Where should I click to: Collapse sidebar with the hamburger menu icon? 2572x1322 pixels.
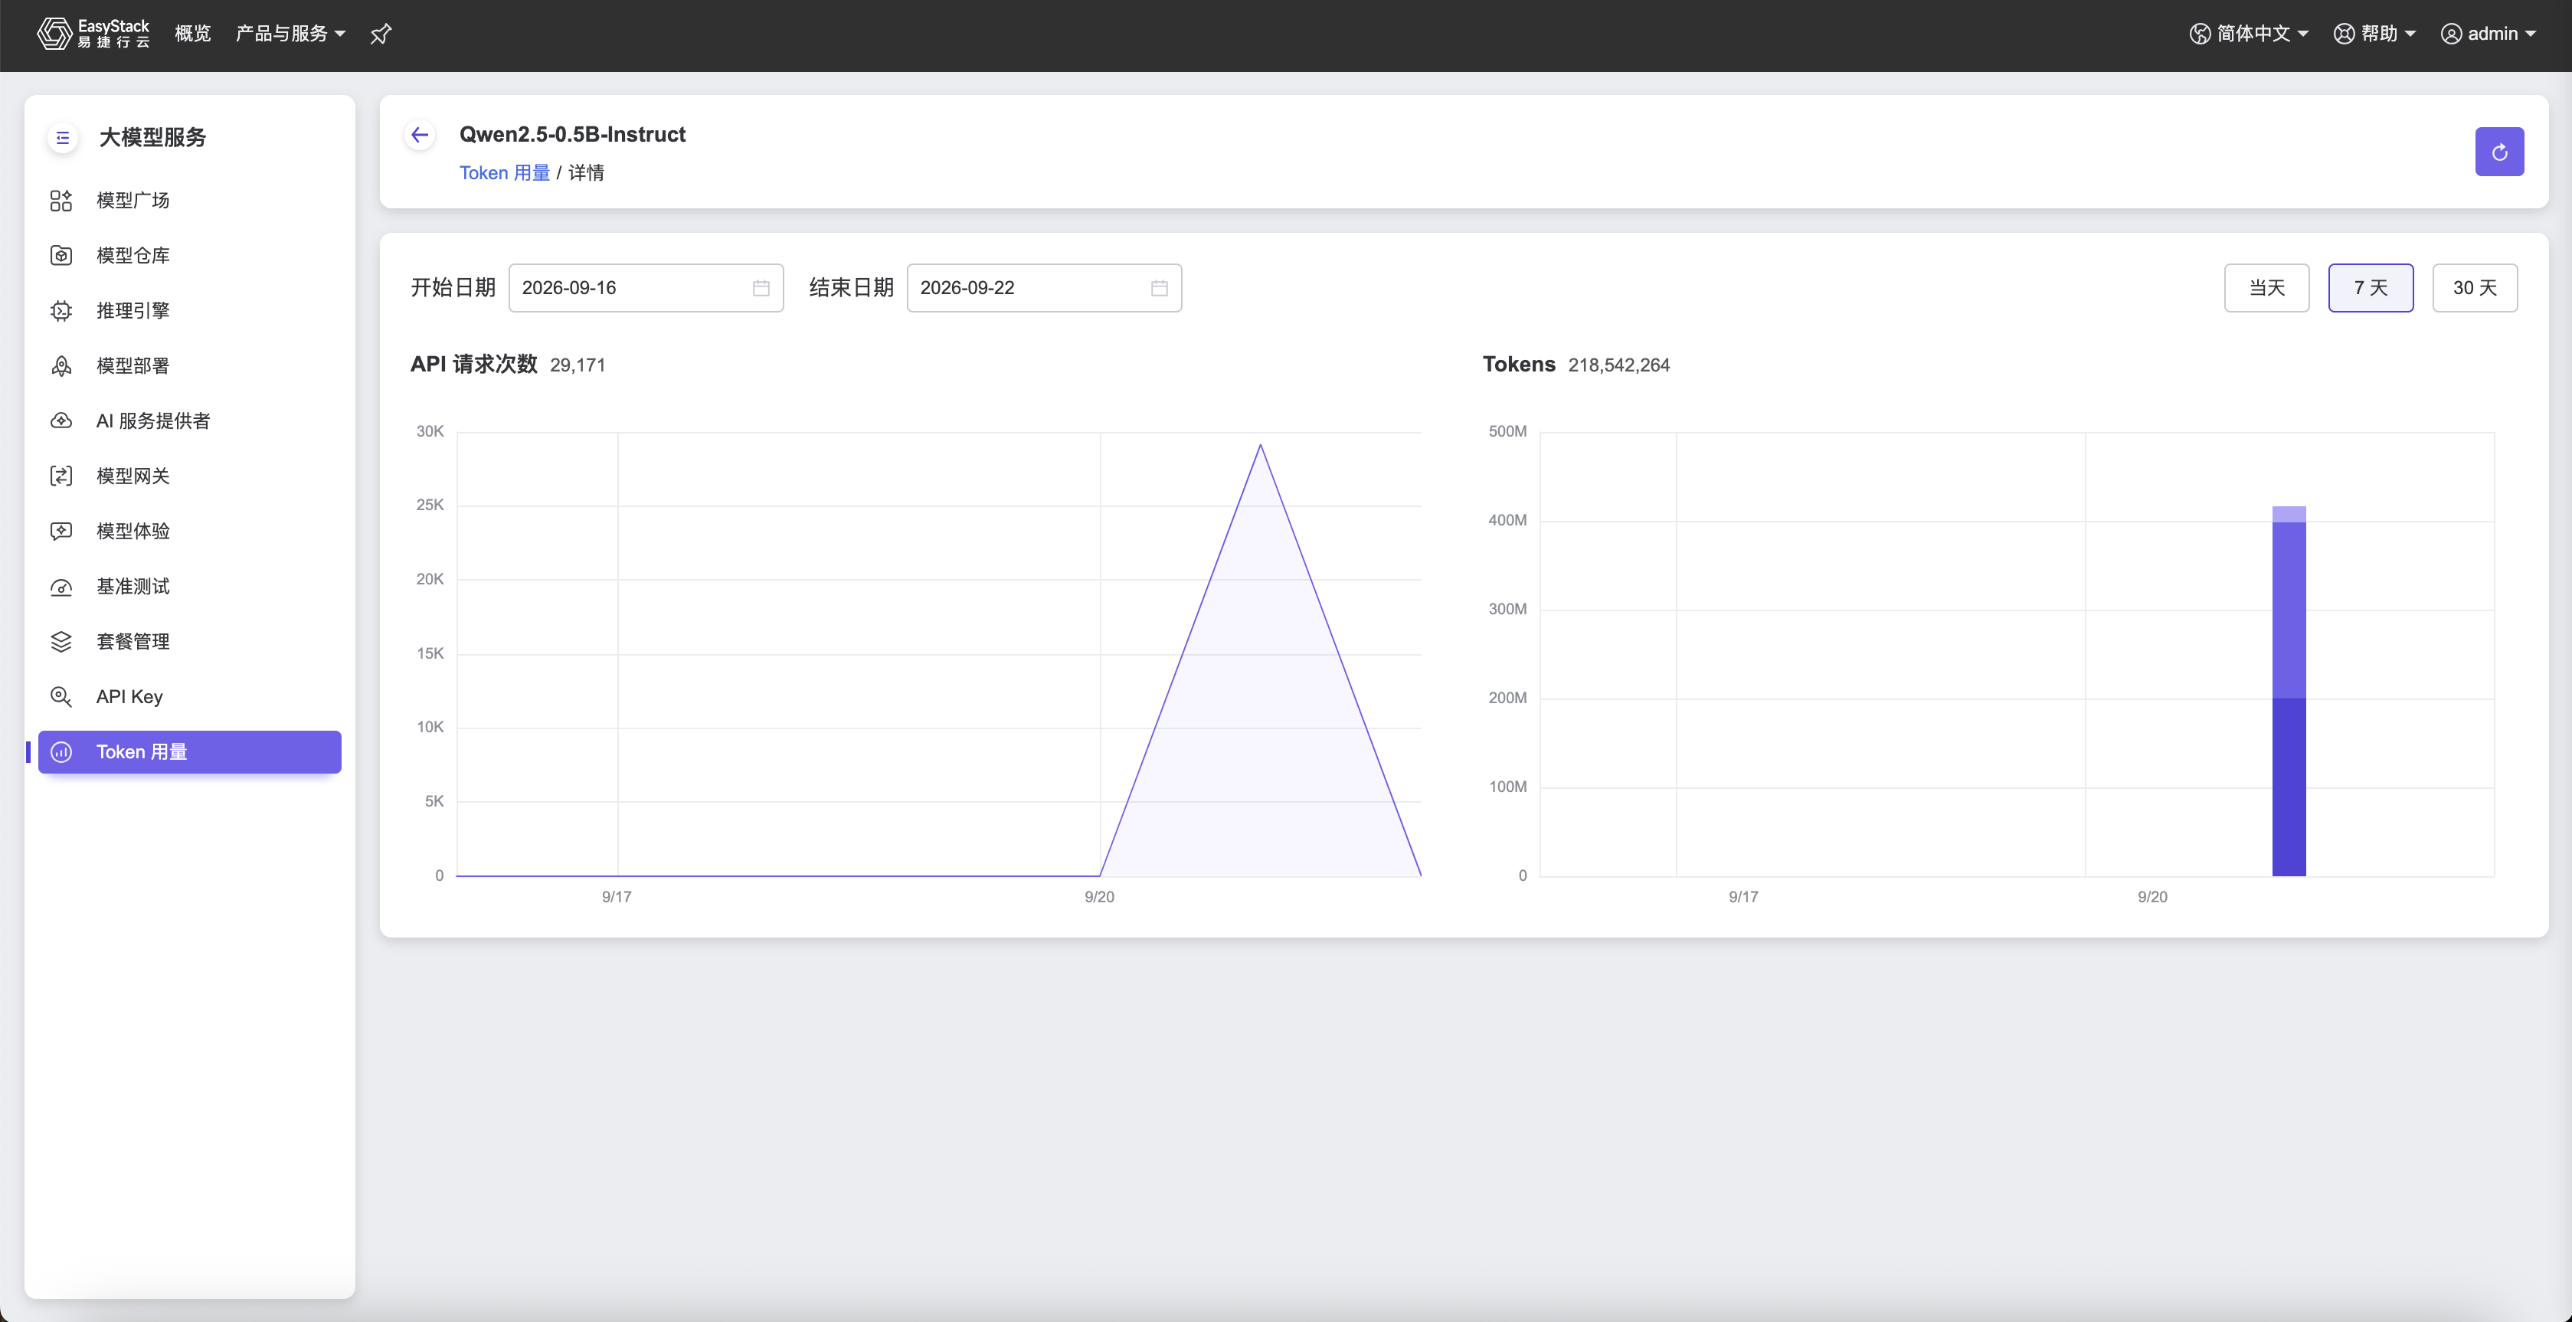[x=63, y=138]
